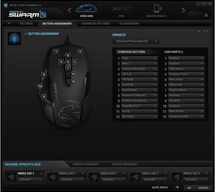The height and width of the screenshot is (192, 215).
Task: Click Profile Slot 1 Roccat icon
Action: tap(11, 177)
